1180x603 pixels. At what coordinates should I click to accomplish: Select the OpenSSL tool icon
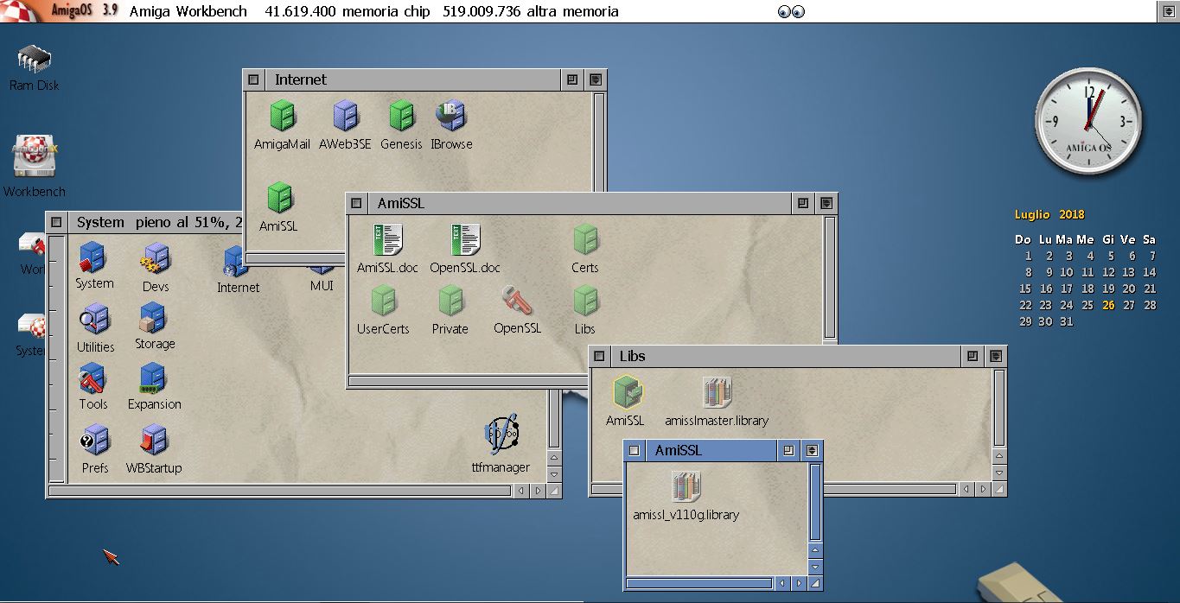click(517, 301)
